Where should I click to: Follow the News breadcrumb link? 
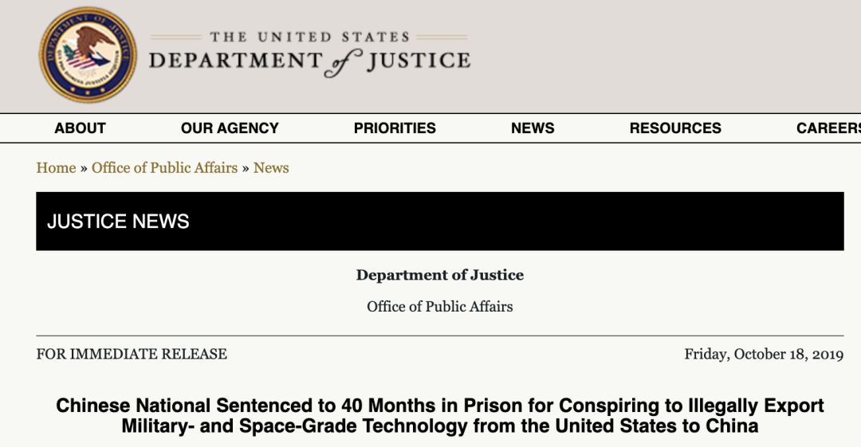coord(271,167)
